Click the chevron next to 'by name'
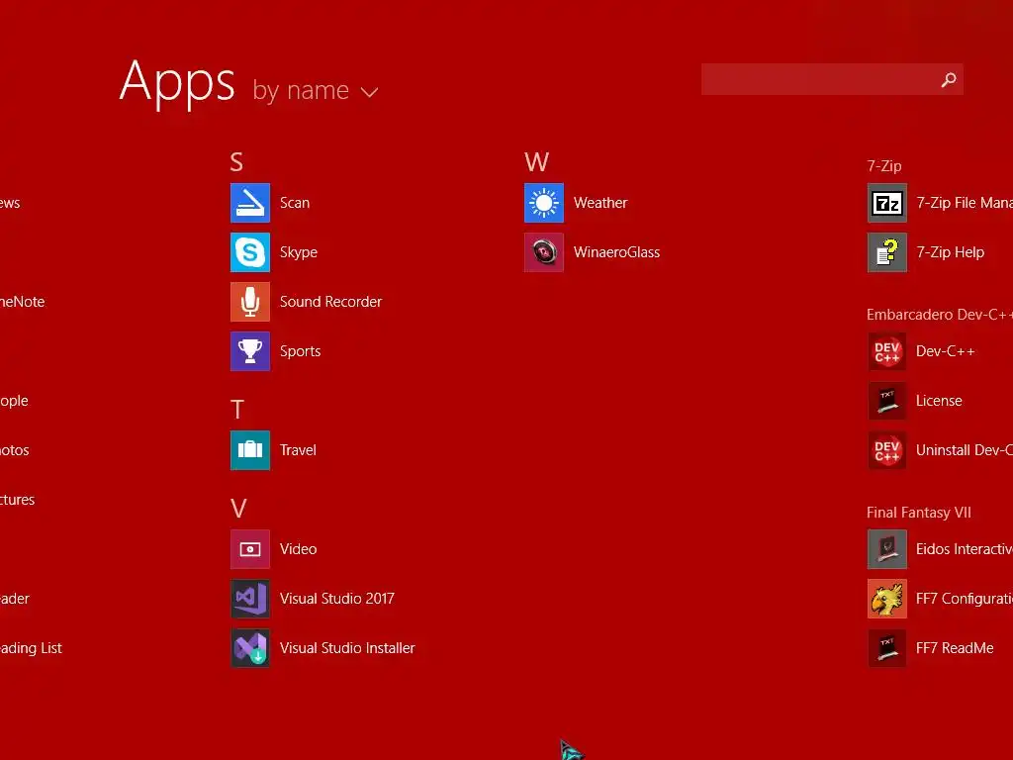This screenshot has width=1013, height=760. (x=370, y=93)
